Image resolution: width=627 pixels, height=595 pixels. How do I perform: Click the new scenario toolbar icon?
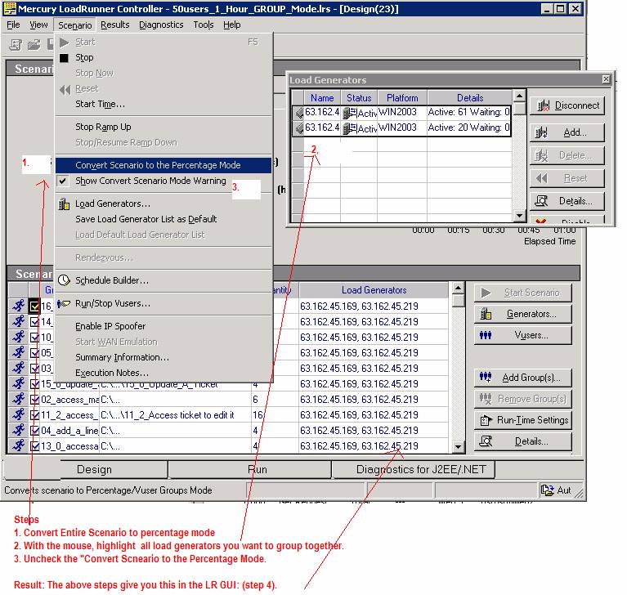coord(16,45)
